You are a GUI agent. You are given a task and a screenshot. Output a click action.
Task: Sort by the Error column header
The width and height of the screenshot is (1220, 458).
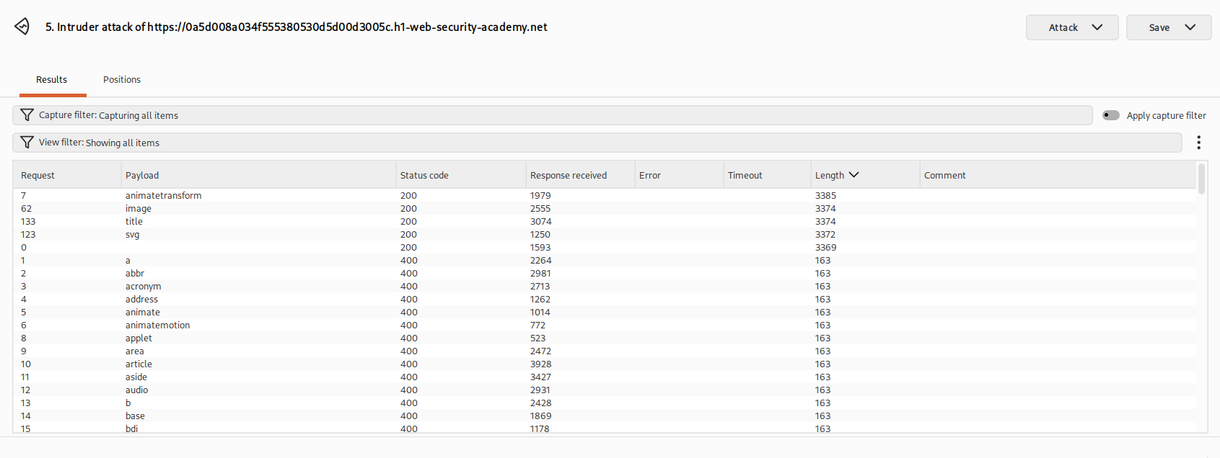click(679, 175)
